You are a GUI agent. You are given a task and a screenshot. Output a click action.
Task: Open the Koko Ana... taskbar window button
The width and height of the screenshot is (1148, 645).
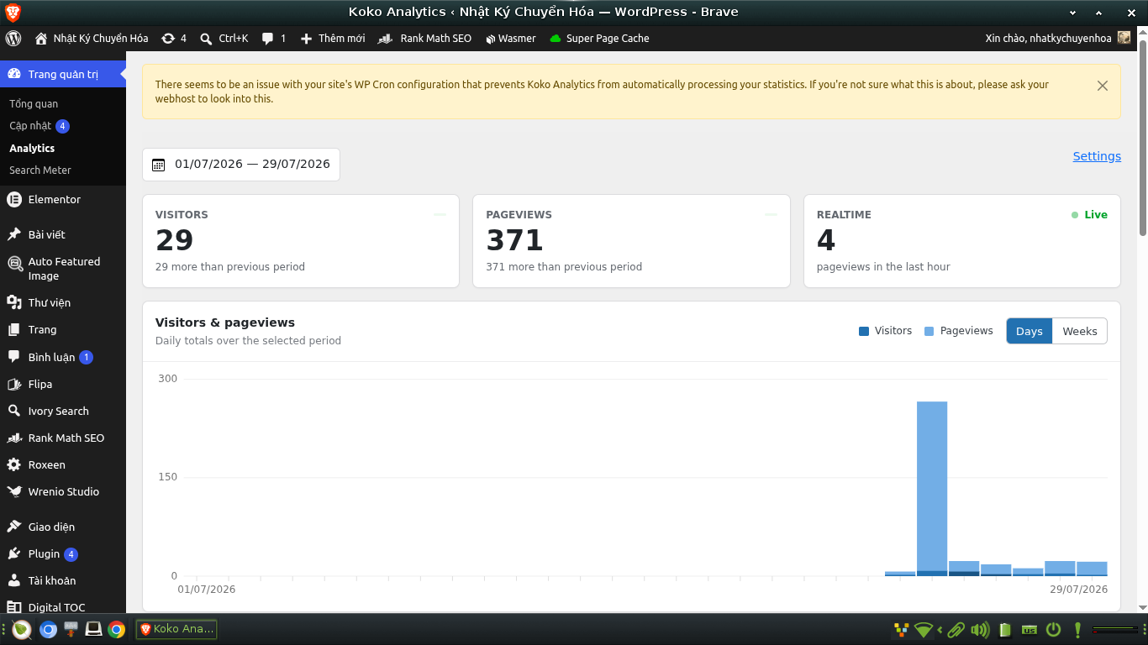[176, 629]
